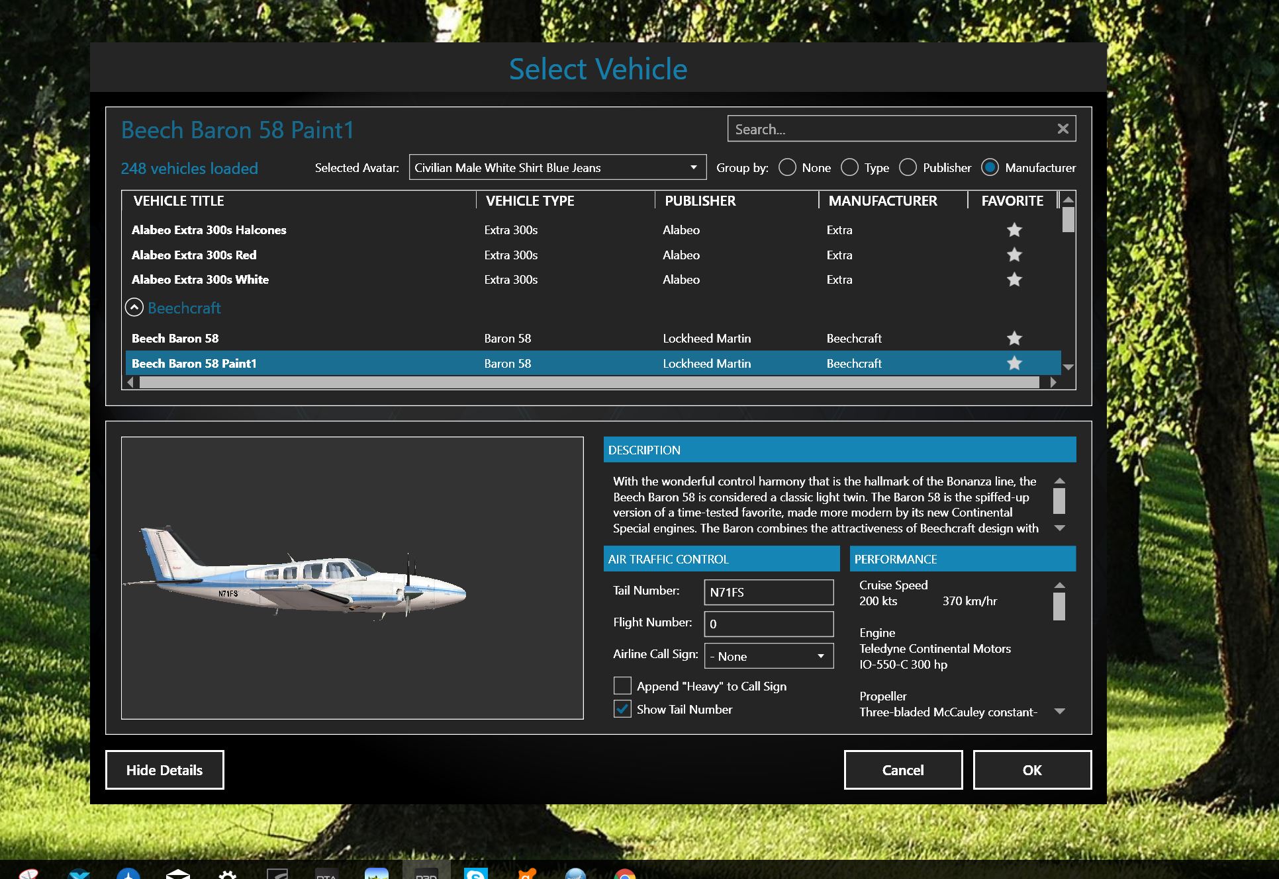Toggle favorite star for Beech Baron 58
The height and width of the screenshot is (879, 1279).
(1014, 339)
